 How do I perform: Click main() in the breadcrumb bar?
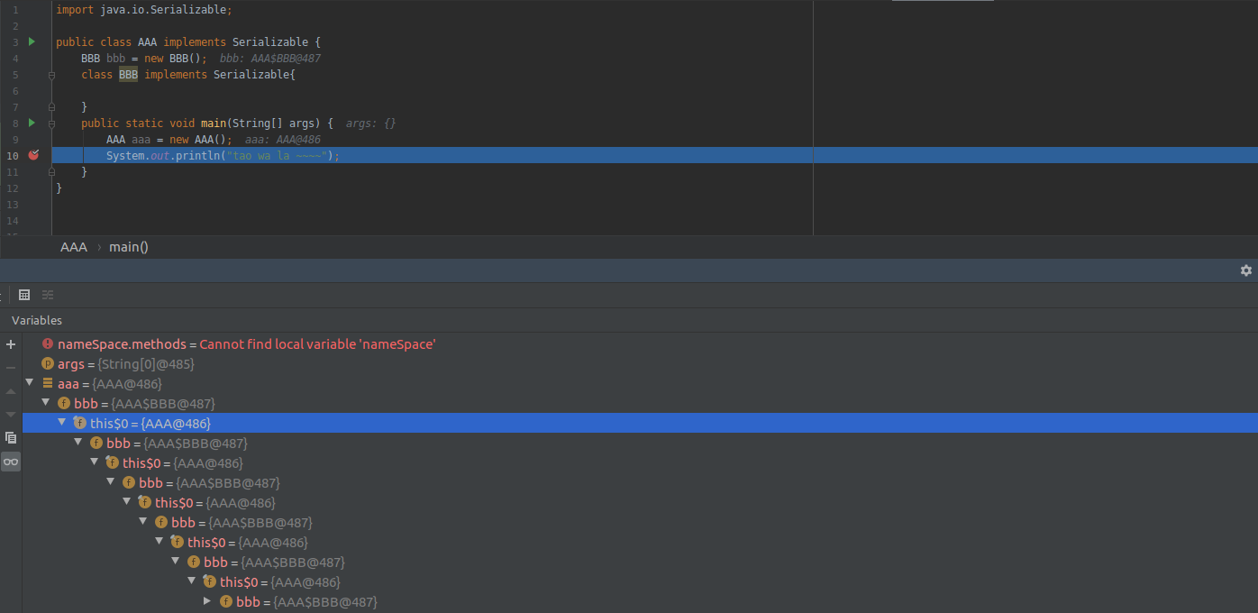point(129,247)
